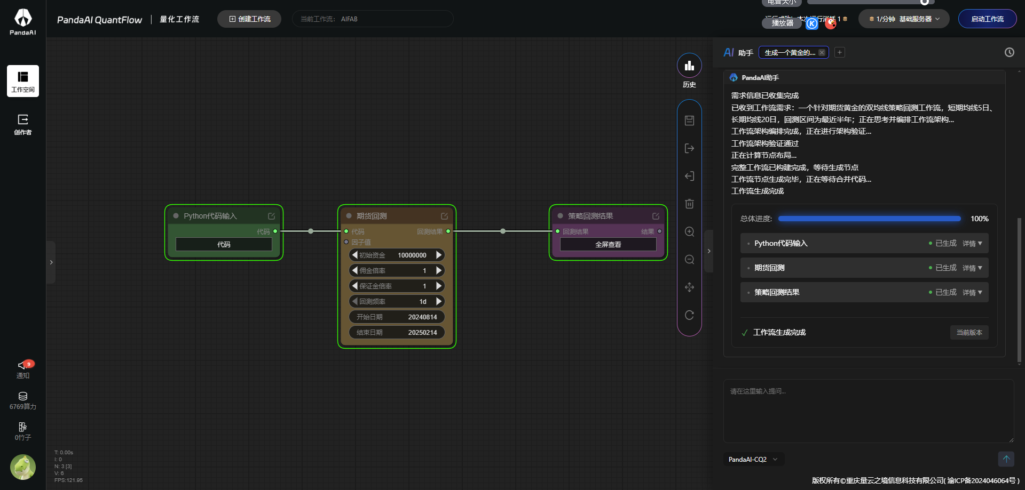Screen dimensions: 1025x490
Task: Open the user avatar at sidebar bottom
Action: pyautogui.click(x=23, y=467)
